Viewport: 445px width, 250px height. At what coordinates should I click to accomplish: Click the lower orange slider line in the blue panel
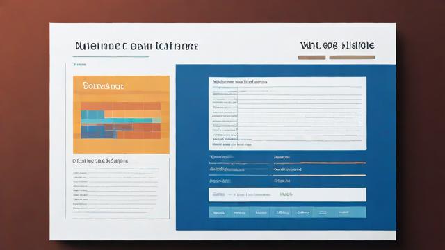tap(320, 176)
